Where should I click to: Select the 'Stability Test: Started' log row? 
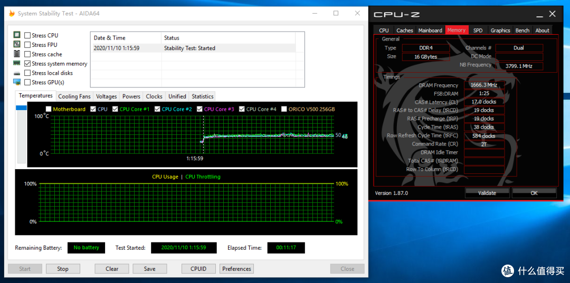pos(193,48)
